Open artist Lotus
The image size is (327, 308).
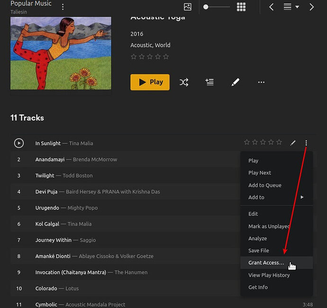point(72,289)
